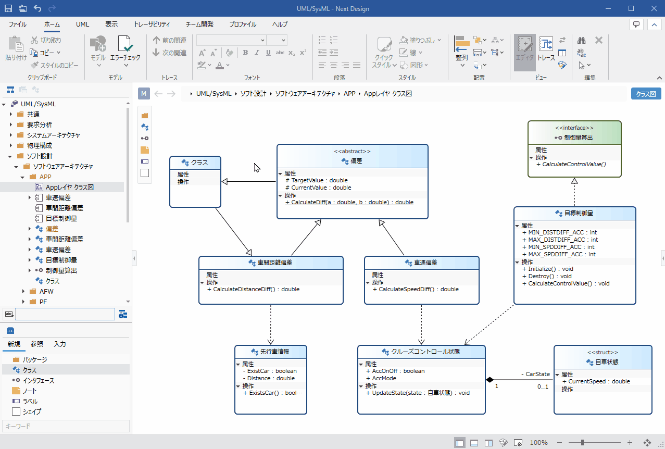Click the キーワード filter field
Viewport: 665px width, 449px height.
tap(66, 426)
